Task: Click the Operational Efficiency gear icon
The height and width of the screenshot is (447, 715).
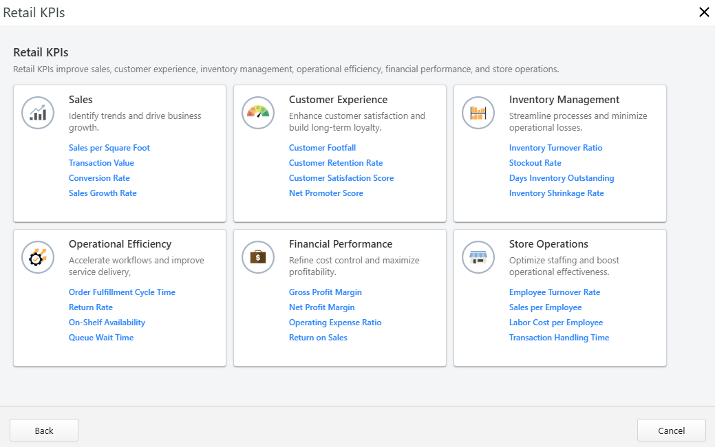Action: 38,257
